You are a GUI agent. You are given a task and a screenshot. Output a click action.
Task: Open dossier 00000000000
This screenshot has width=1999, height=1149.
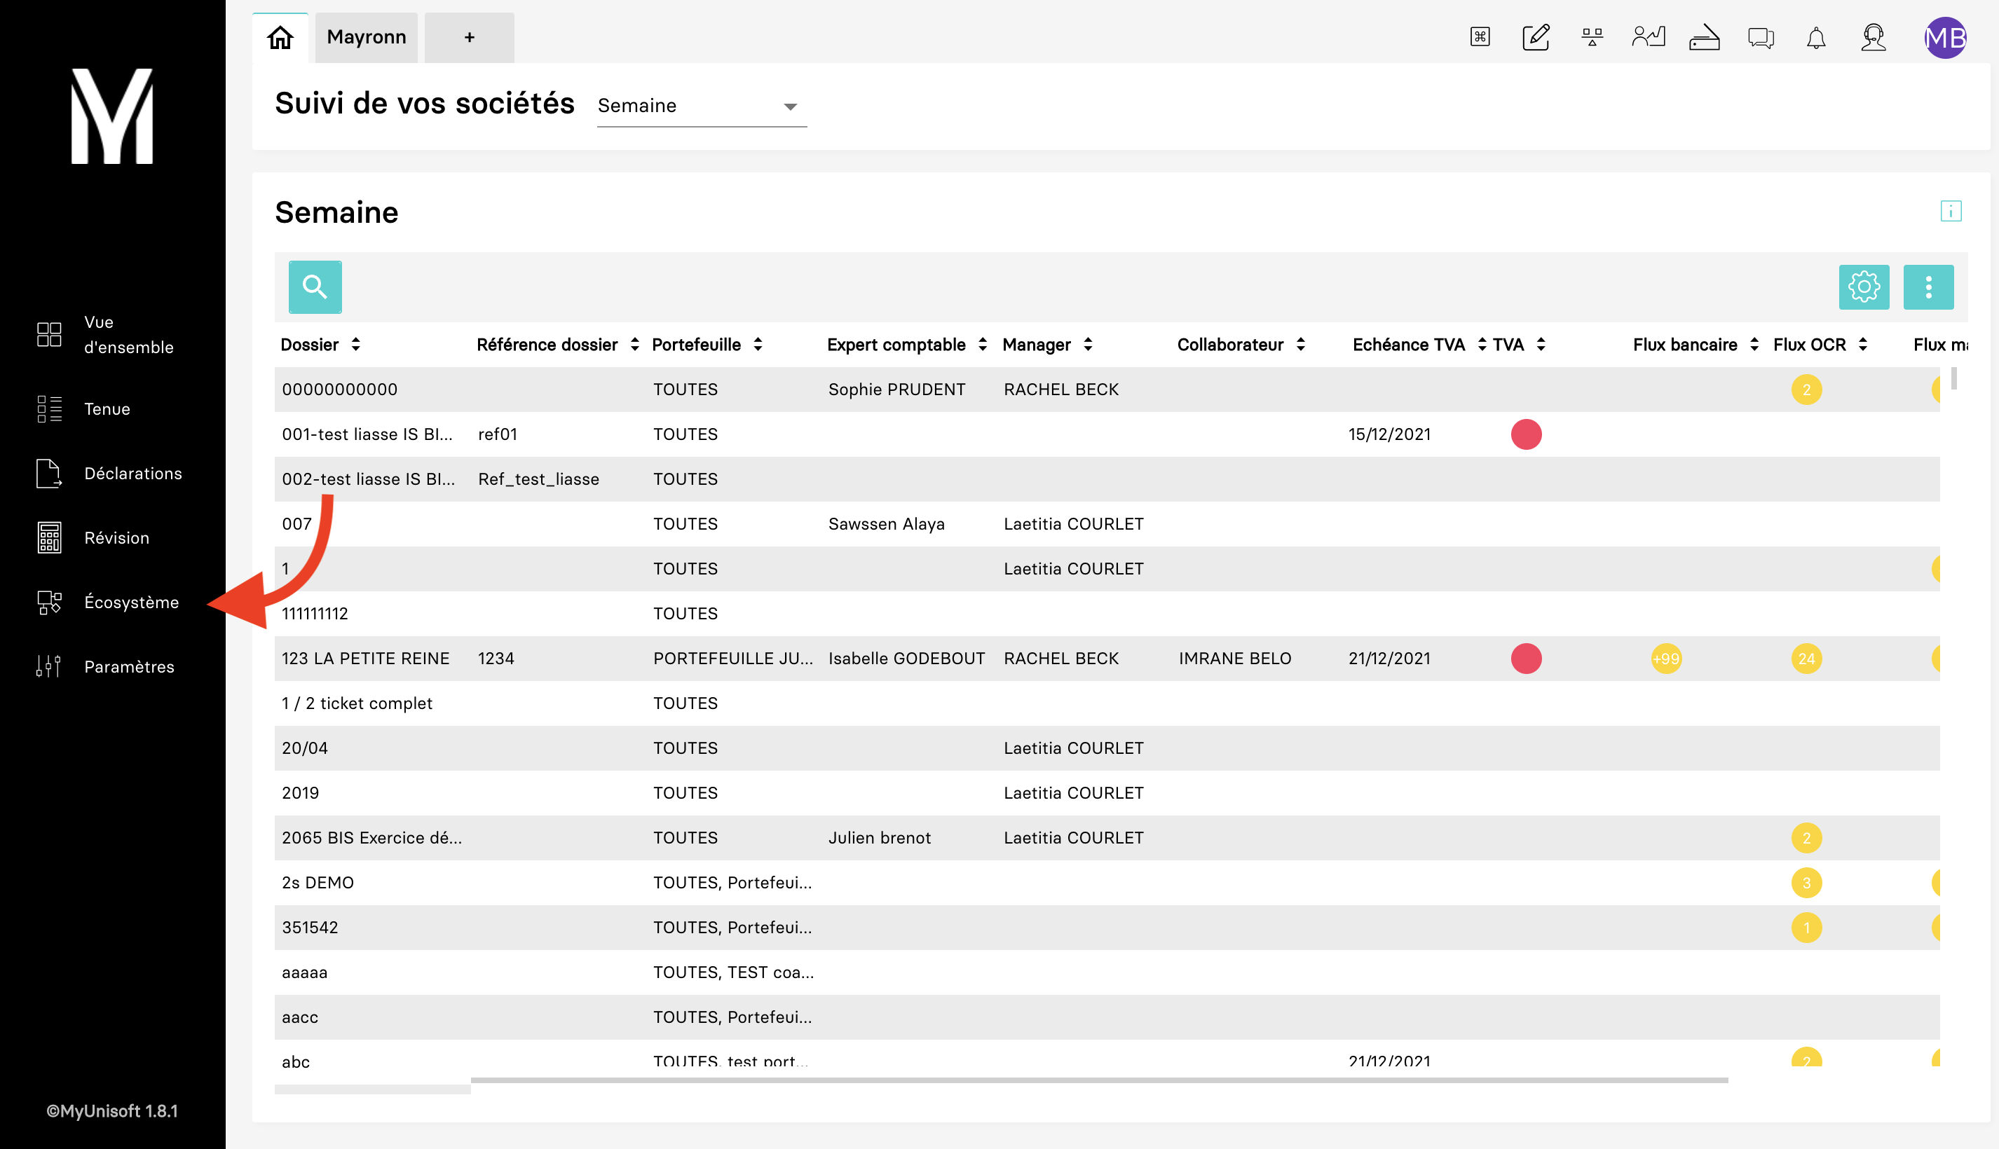339,390
